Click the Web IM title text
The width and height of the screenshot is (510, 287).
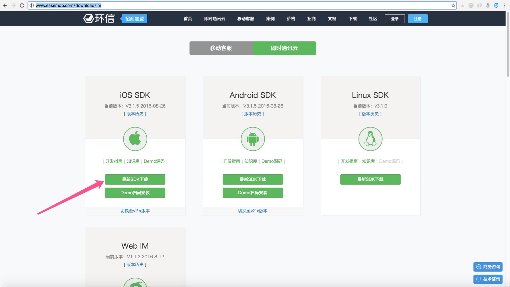135,246
